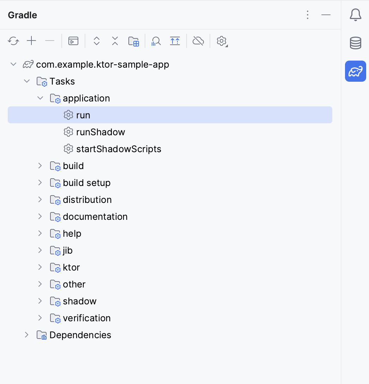This screenshot has height=384, width=369.
Task: Select the shadow label
Action: point(80,301)
